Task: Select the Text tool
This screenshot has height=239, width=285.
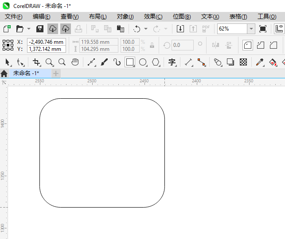Action: click(x=172, y=62)
